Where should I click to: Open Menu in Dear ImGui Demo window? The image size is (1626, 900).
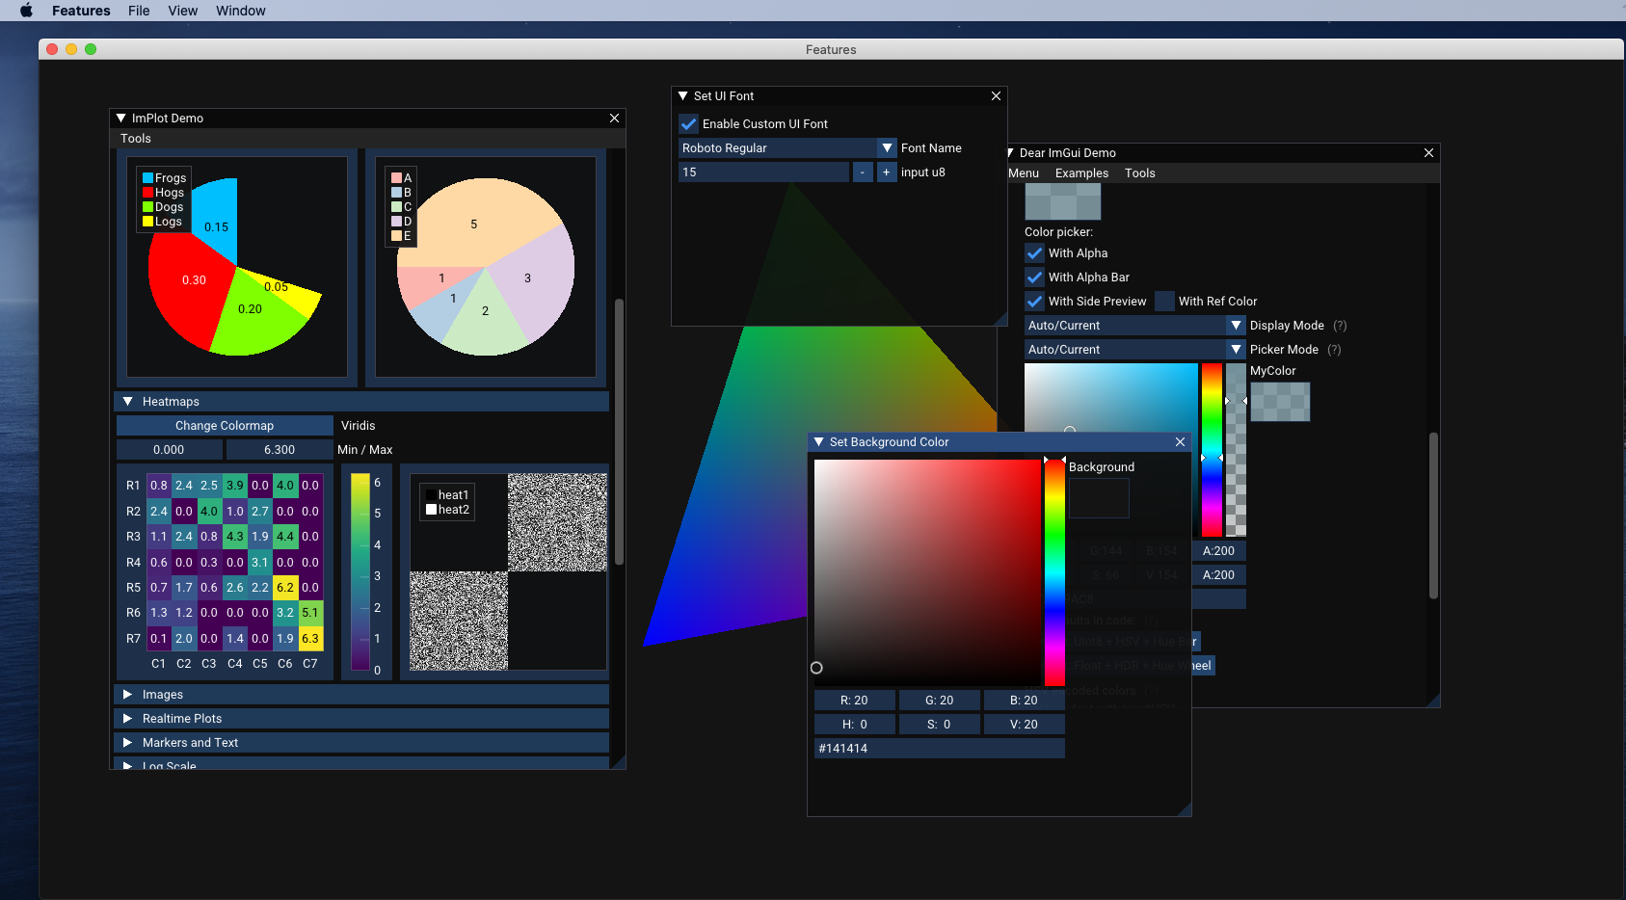click(x=1024, y=173)
